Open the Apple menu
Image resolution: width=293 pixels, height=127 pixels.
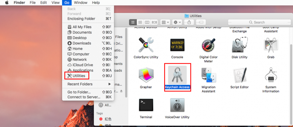coord(7,3)
